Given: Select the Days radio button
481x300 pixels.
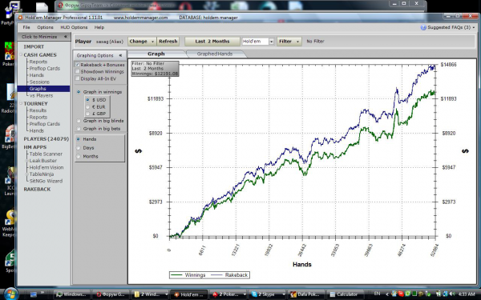Looking at the screenshot, I should pyautogui.click(x=79, y=148).
